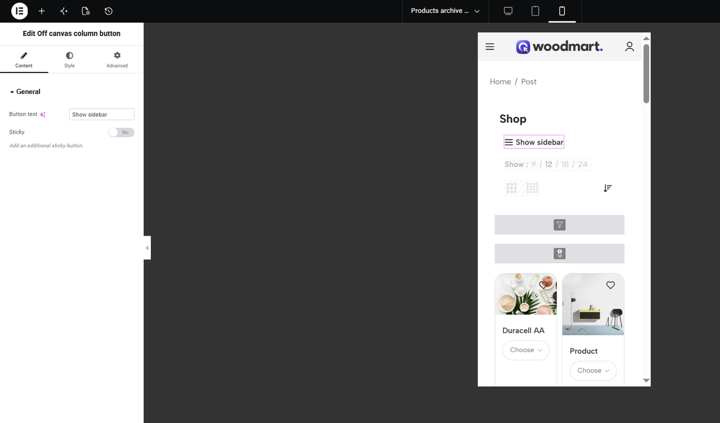The image size is (720, 423).
Task: Open the sparkle icon in the top bar
Action: [x=64, y=11]
